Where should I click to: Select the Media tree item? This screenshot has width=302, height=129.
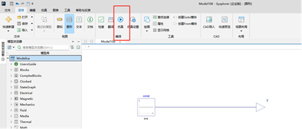tap(24, 116)
